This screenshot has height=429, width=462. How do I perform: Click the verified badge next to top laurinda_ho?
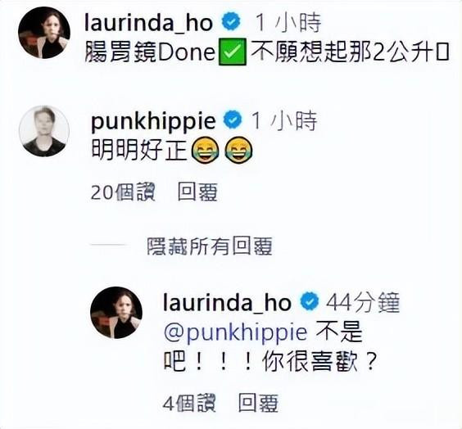click(x=231, y=22)
